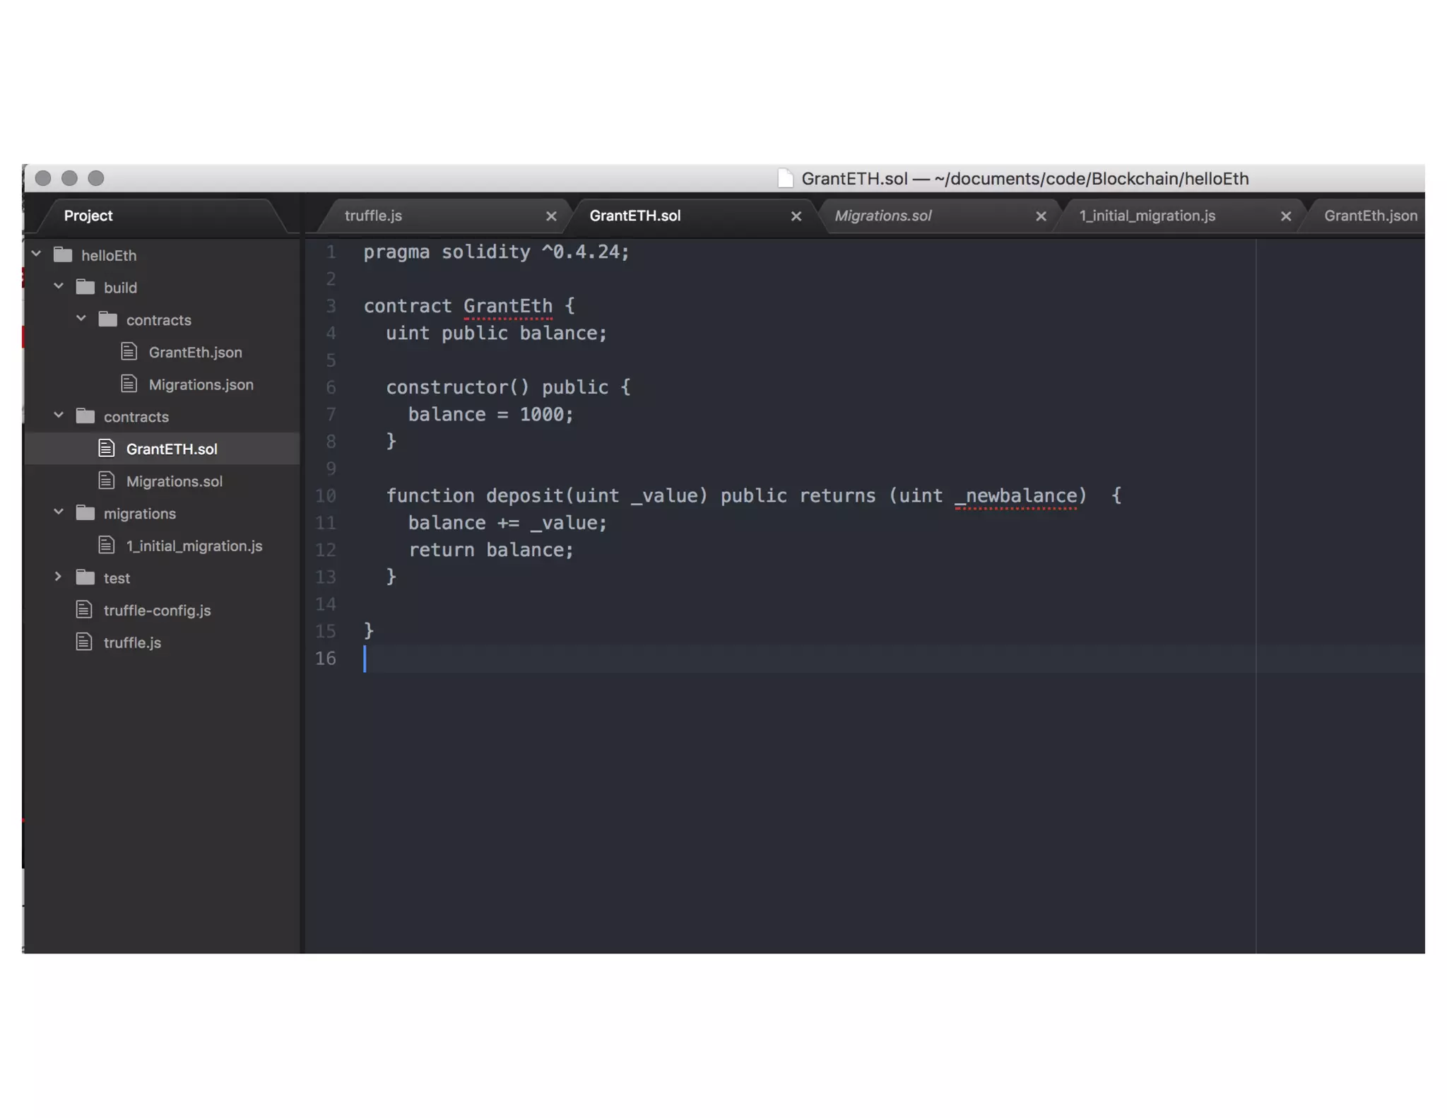The width and height of the screenshot is (1447, 1118).
Task: Click line number 10 in the gutter
Action: 325,496
